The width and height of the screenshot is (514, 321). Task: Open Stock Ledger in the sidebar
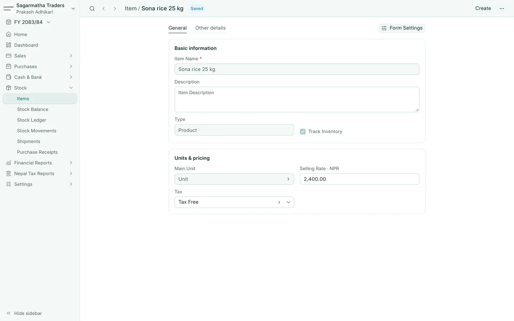click(40, 120)
